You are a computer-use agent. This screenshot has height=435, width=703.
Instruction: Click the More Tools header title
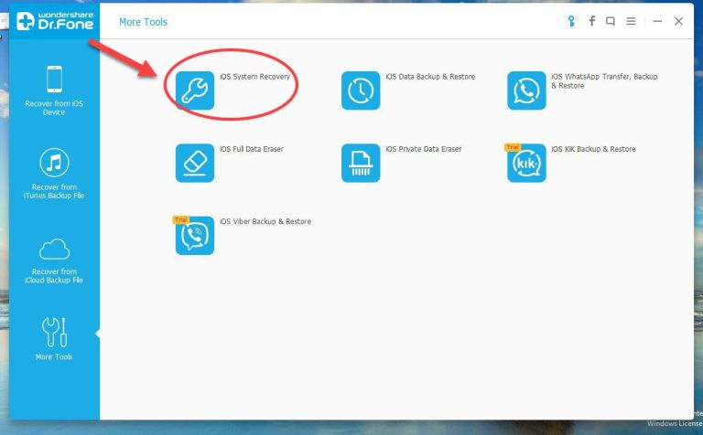[143, 22]
